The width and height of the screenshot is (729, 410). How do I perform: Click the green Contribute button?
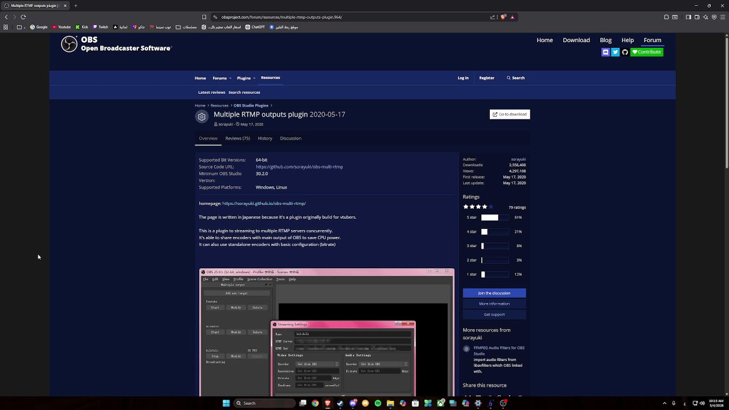(x=647, y=52)
